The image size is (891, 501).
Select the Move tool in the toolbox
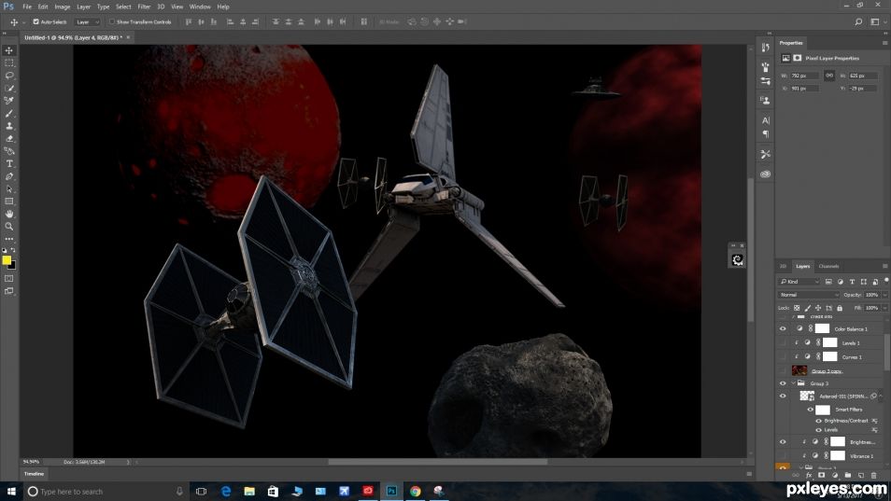coord(9,50)
